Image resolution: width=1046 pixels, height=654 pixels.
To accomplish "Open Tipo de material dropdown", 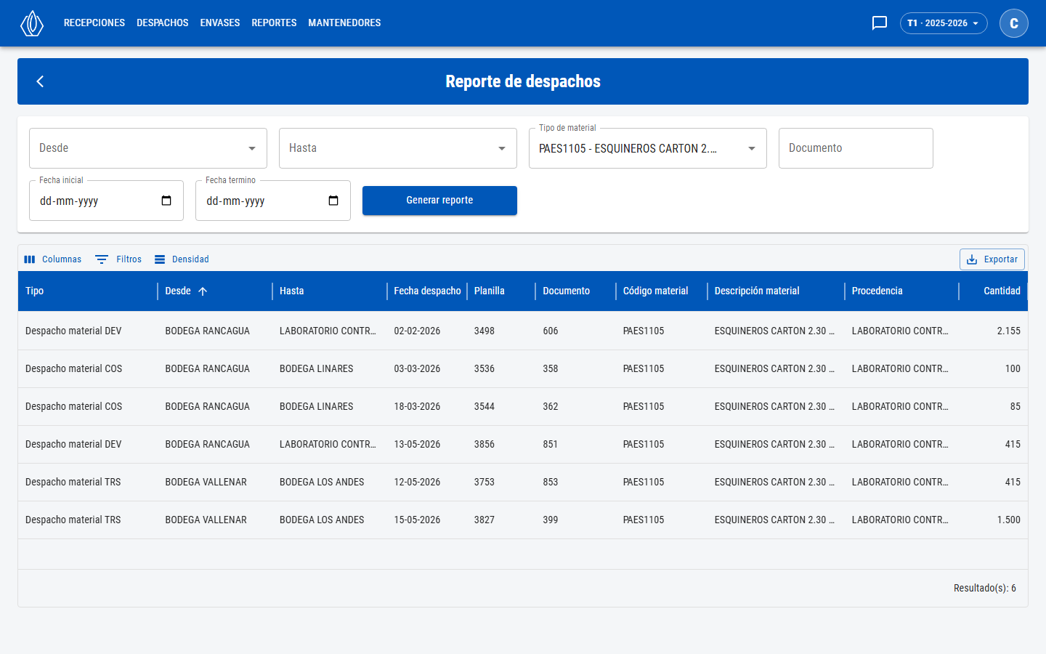I will (648, 148).
